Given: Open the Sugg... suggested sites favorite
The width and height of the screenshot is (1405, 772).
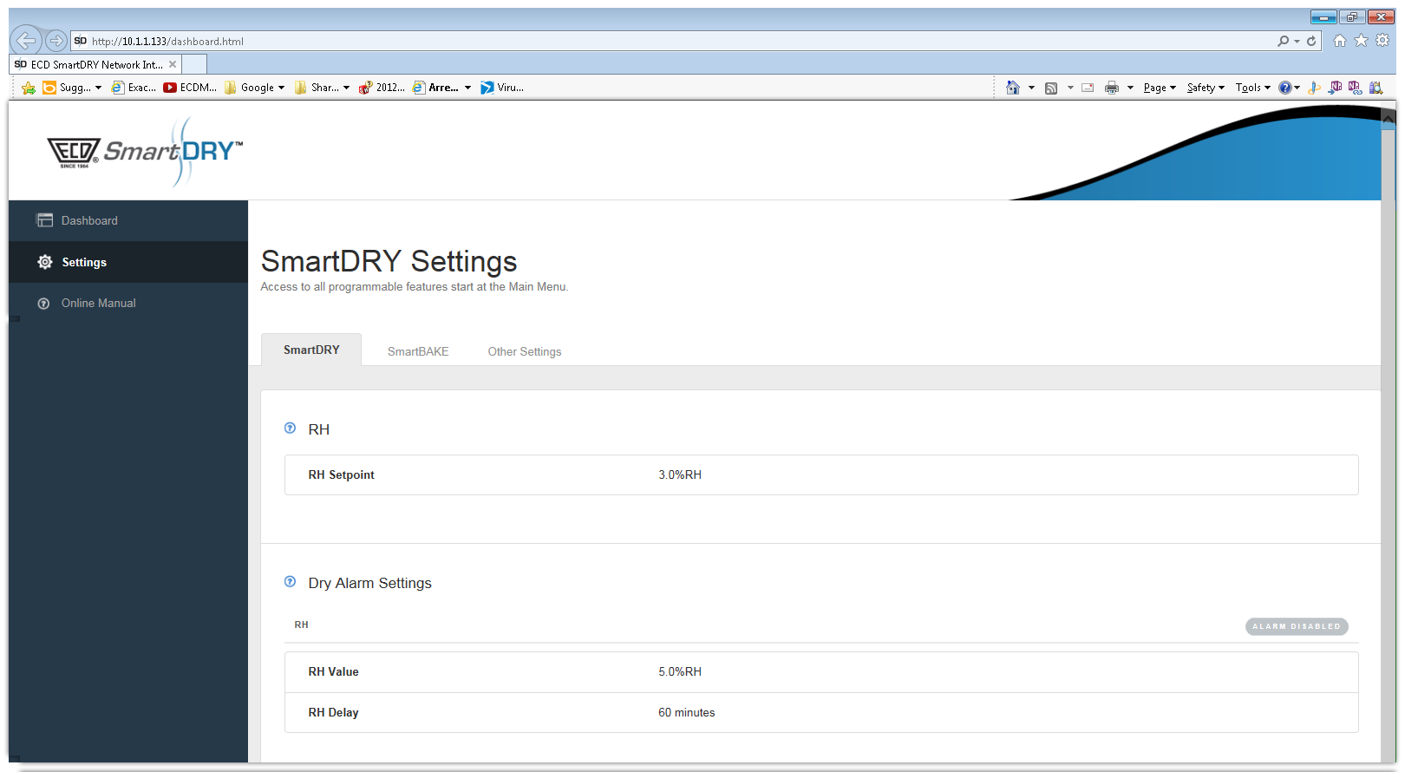Looking at the screenshot, I should click(x=67, y=88).
